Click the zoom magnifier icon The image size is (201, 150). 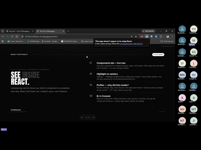132,37
